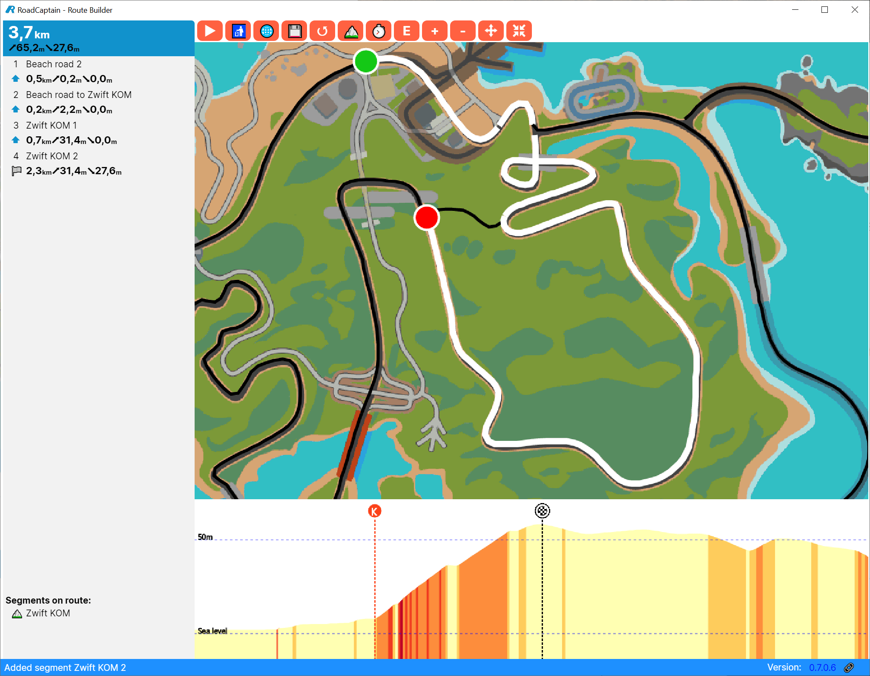Select the Zwift KOM 1 segment

51,125
